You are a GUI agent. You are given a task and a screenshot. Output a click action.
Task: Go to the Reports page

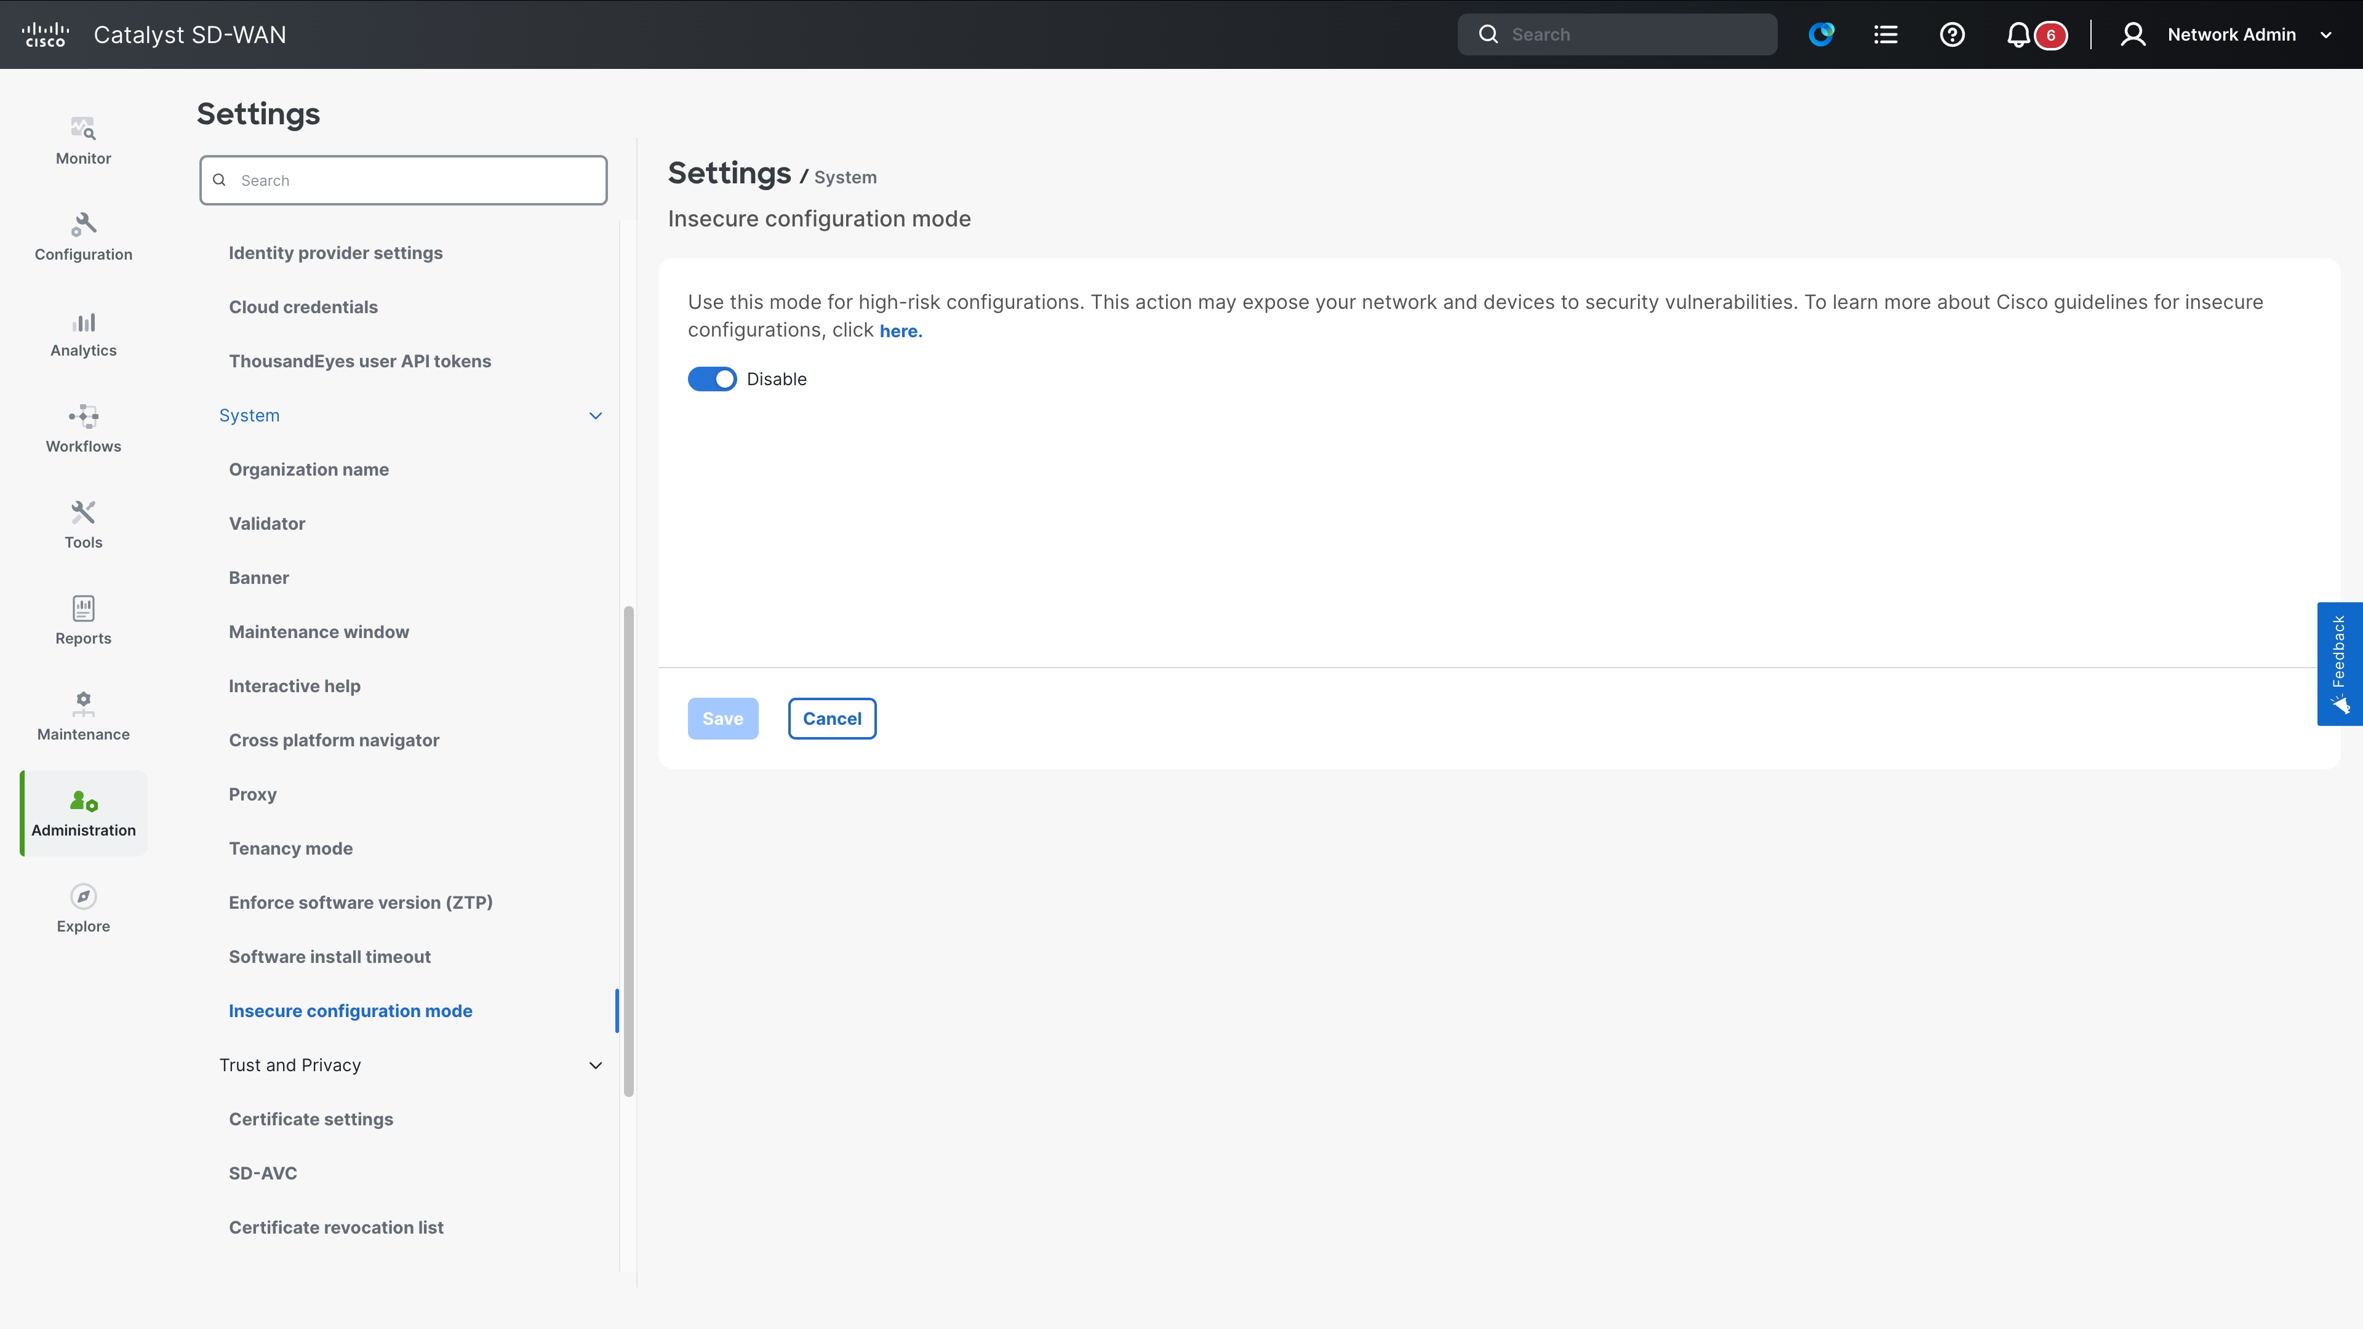point(82,620)
